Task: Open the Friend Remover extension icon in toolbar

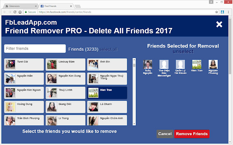Action: [x=222, y=12]
